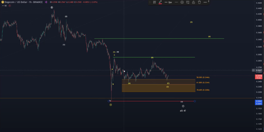Click the yellow (2) label inside orange zone
Viewport: 264px width, 132px height.
[x=168, y=87]
